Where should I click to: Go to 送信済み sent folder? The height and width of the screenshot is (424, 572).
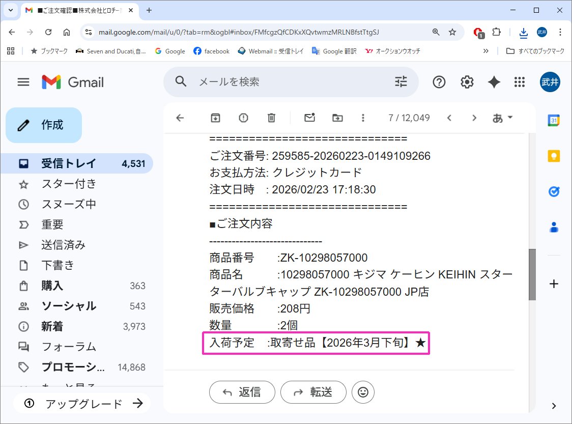(63, 245)
